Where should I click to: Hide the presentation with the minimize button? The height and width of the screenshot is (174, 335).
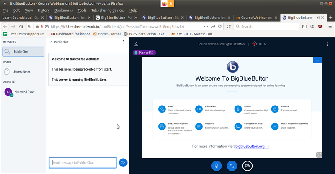click(317, 60)
